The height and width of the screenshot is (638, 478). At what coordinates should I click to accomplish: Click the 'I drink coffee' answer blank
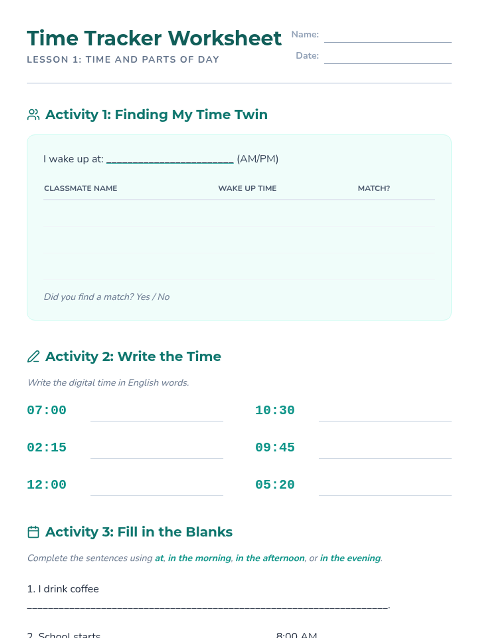pyautogui.click(x=207, y=606)
